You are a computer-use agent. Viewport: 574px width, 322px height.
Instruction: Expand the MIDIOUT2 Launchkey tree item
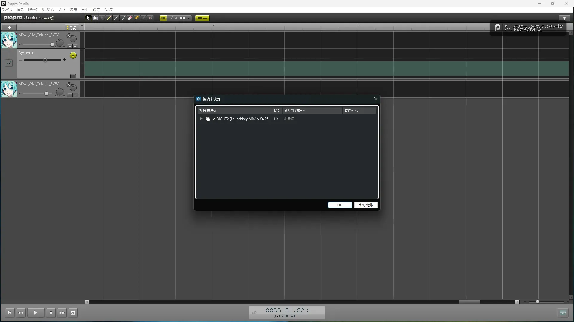click(201, 119)
